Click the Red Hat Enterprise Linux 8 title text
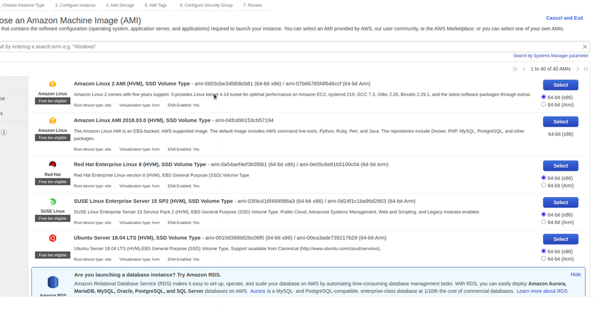 [x=140, y=164]
